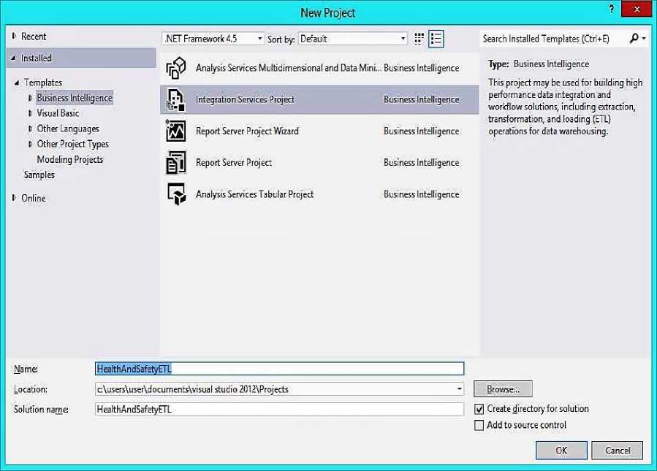657x471 pixels.
Task: Select Report Server Project template name
Action: point(234,162)
